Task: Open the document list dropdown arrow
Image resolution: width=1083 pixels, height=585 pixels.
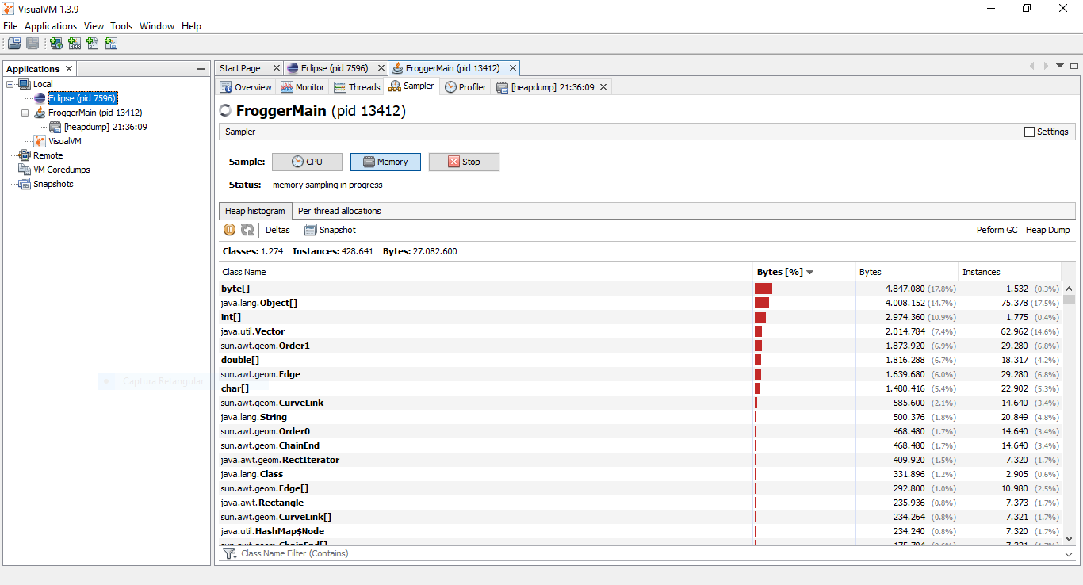Action: 1060,66
